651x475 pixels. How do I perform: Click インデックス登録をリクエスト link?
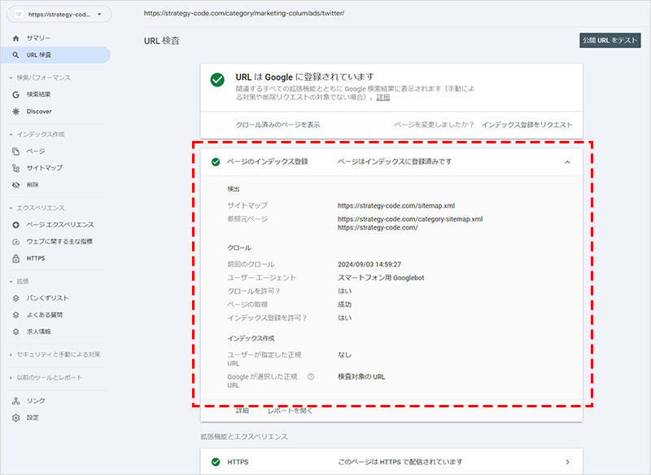[x=526, y=125]
